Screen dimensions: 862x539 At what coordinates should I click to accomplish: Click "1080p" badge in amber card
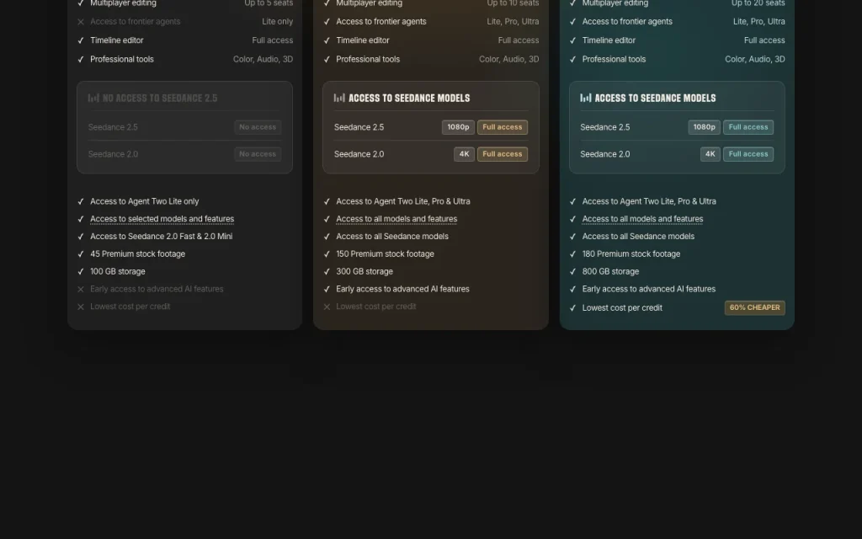[x=458, y=127]
